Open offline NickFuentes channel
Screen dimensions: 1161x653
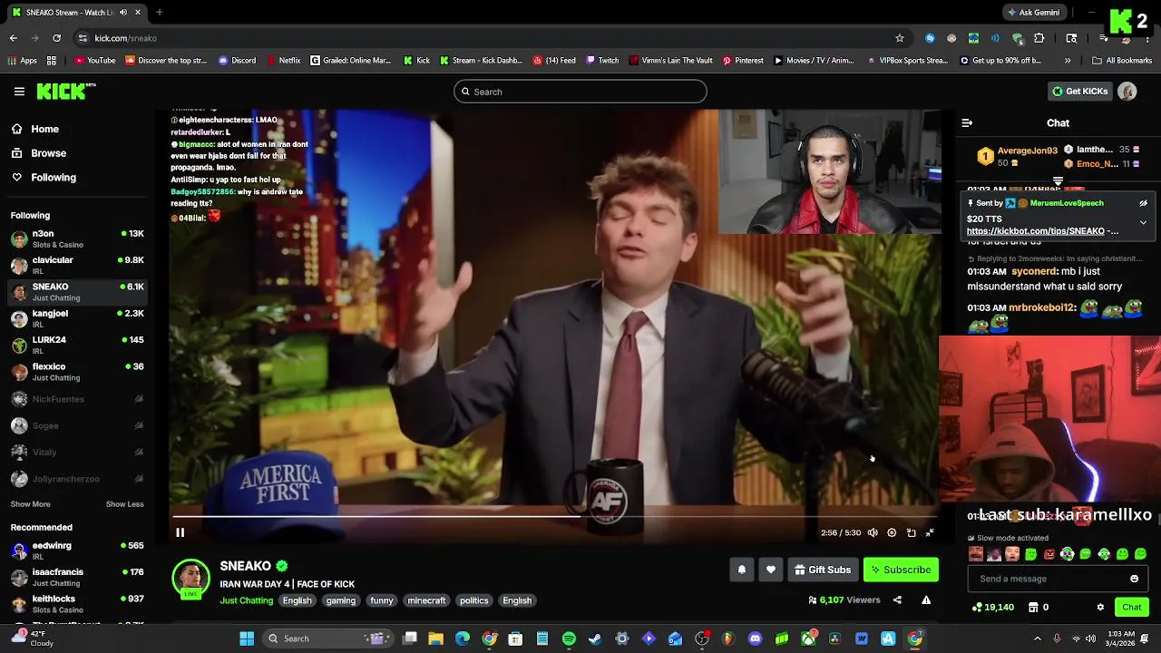click(77, 399)
